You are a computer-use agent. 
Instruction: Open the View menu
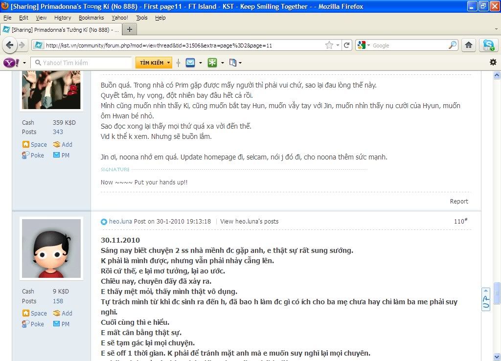[41, 18]
